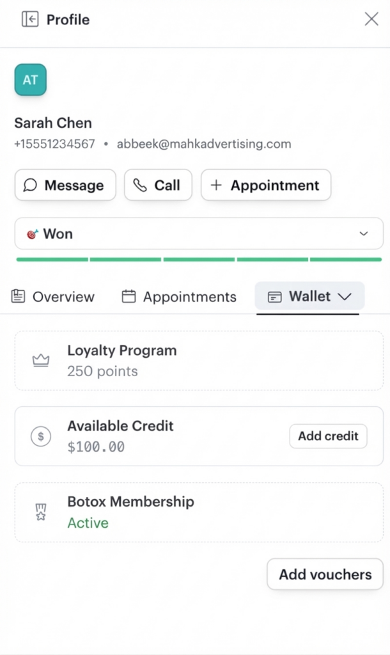The height and width of the screenshot is (655, 390).
Task: Open the Won status dropdown
Action: (364, 234)
